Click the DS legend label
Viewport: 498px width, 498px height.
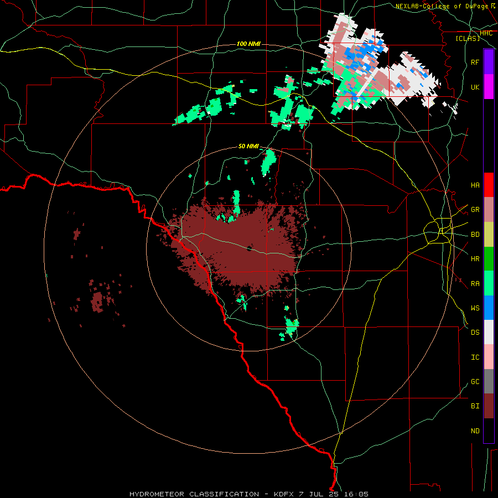(475, 333)
